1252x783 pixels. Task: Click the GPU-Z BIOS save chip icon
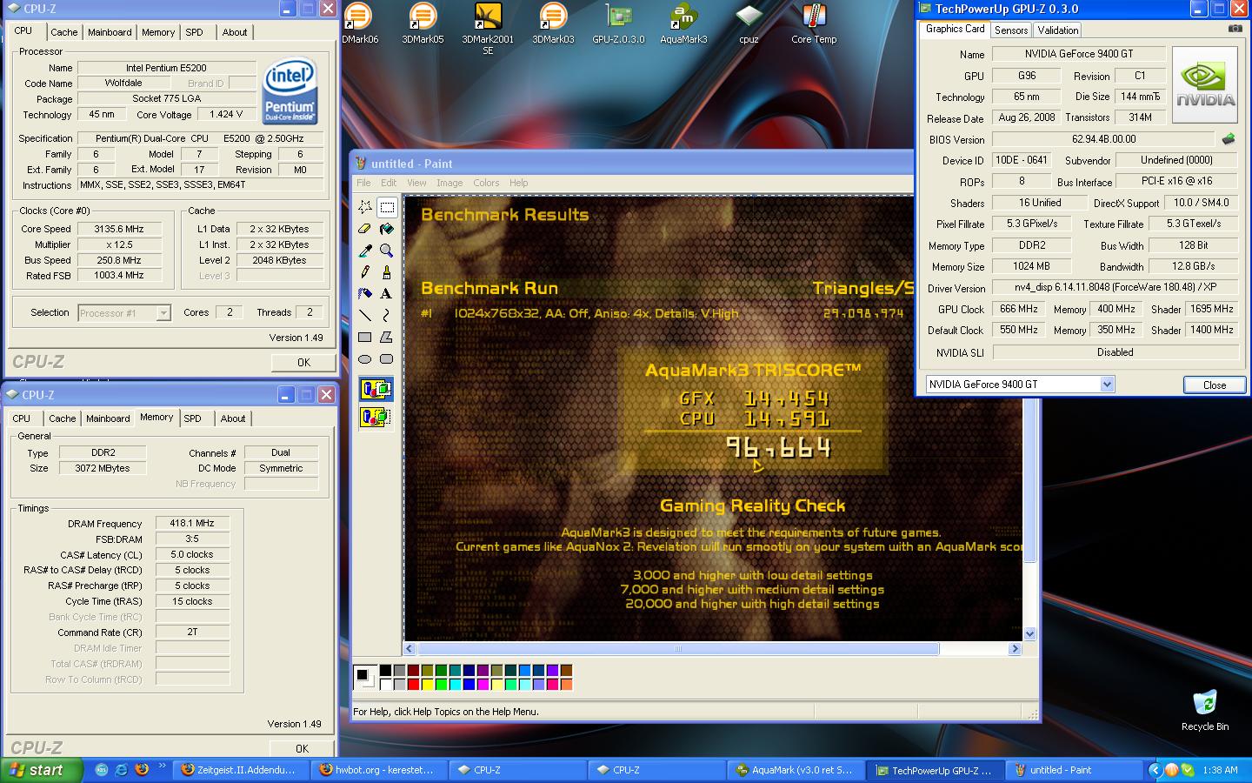(x=1229, y=139)
